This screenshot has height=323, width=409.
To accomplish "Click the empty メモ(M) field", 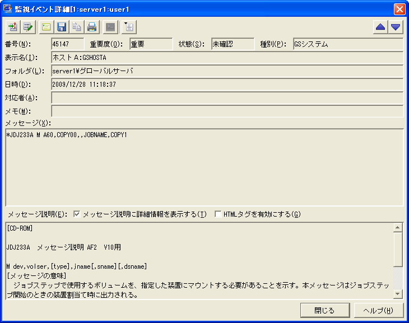I will 227,111.
